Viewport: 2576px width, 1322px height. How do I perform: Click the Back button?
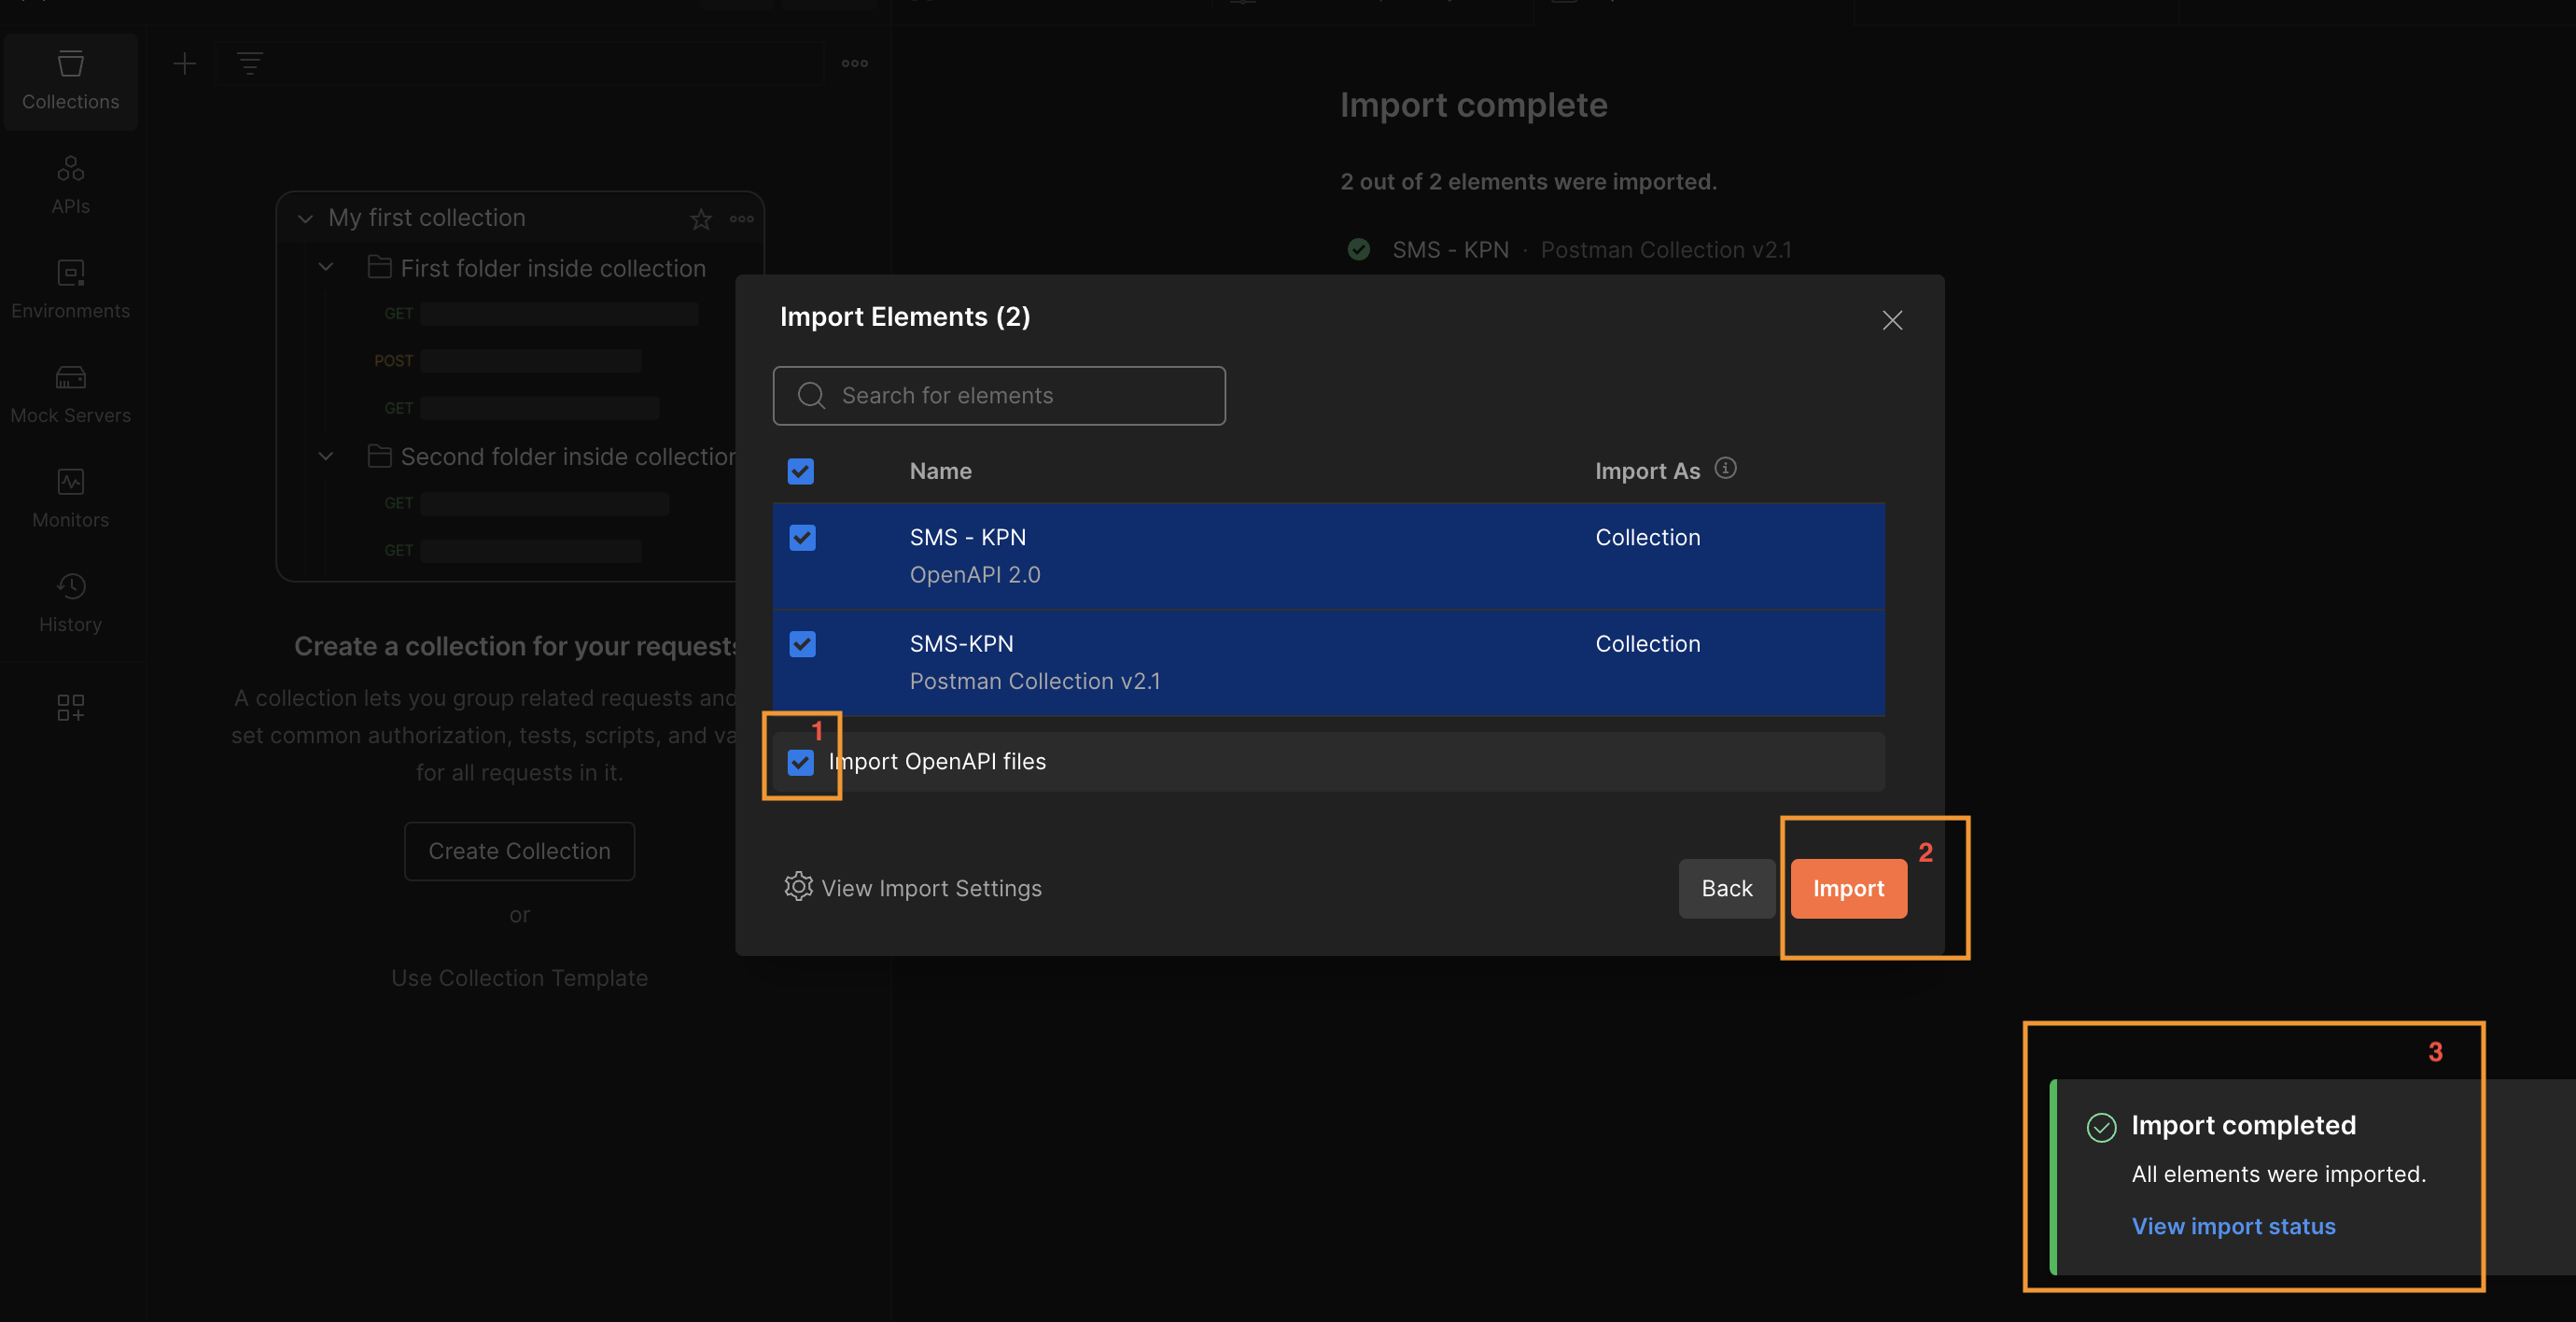[1726, 888]
